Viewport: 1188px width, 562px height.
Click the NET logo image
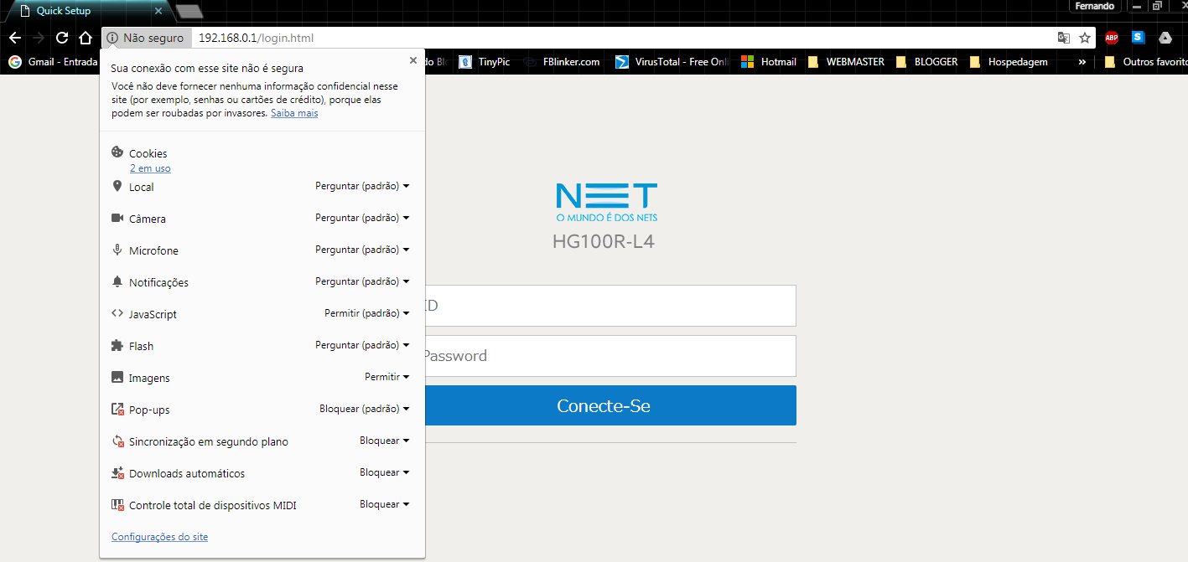click(x=607, y=202)
